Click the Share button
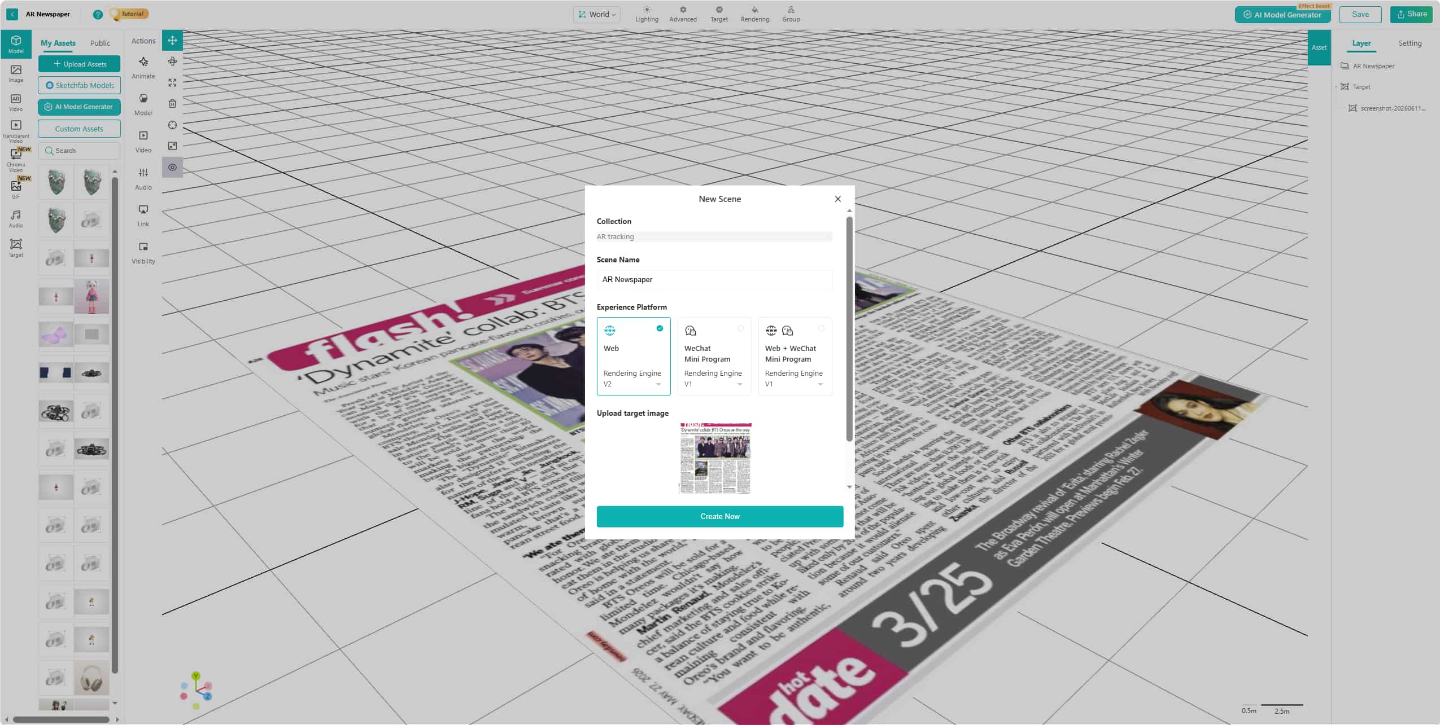1440x725 pixels. point(1411,14)
